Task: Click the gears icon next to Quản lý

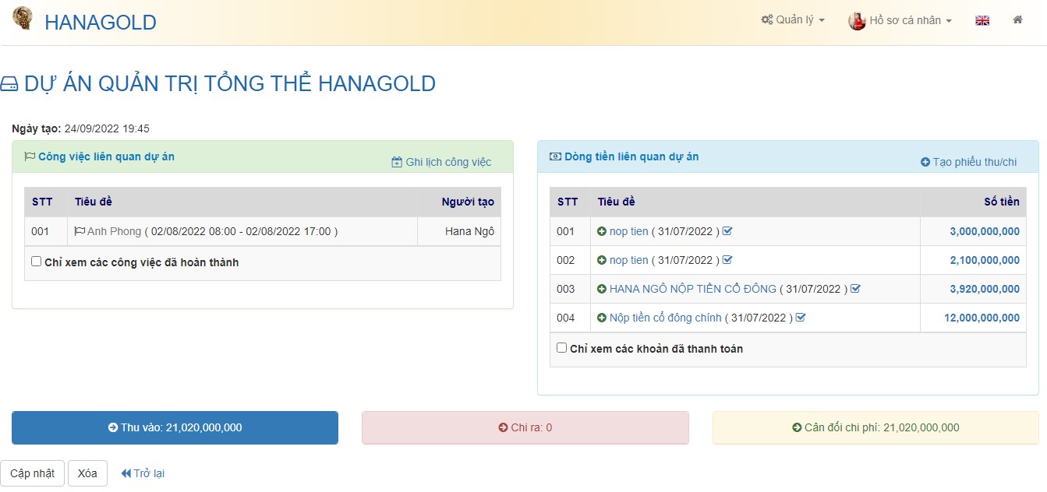Action: pos(767,20)
